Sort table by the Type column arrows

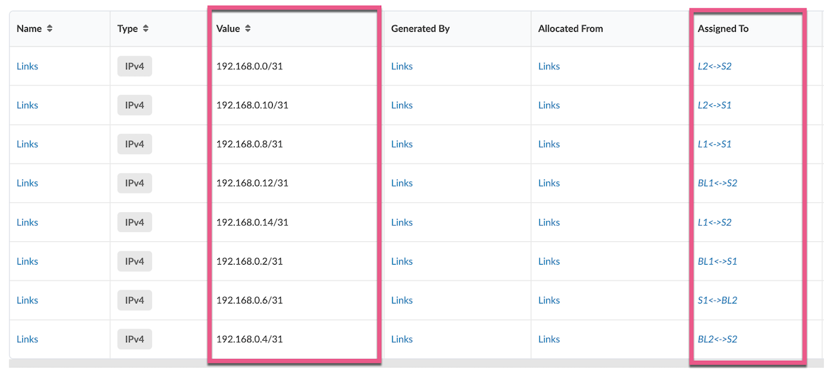point(146,29)
